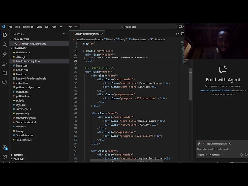Open the Agent mode dropdown
Image resolution: width=248 pixels, height=186 pixels.
tap(202, 155)
